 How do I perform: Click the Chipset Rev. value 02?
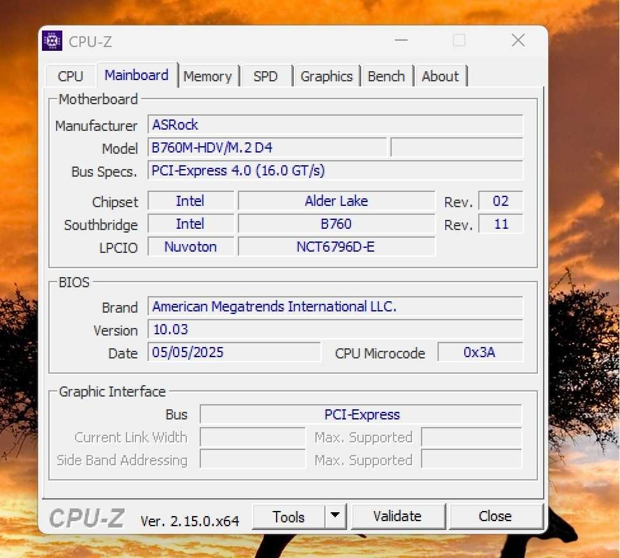500,201
